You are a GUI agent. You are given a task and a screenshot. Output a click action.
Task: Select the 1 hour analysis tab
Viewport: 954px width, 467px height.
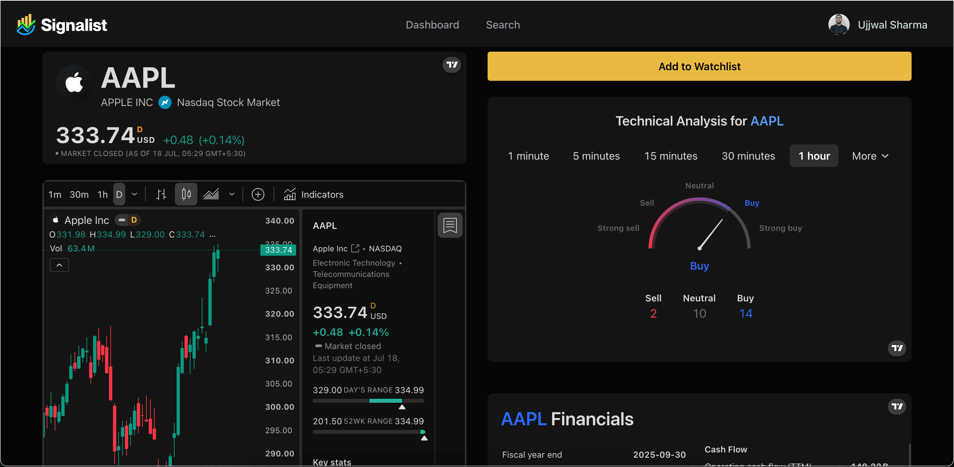pos(814,156)
